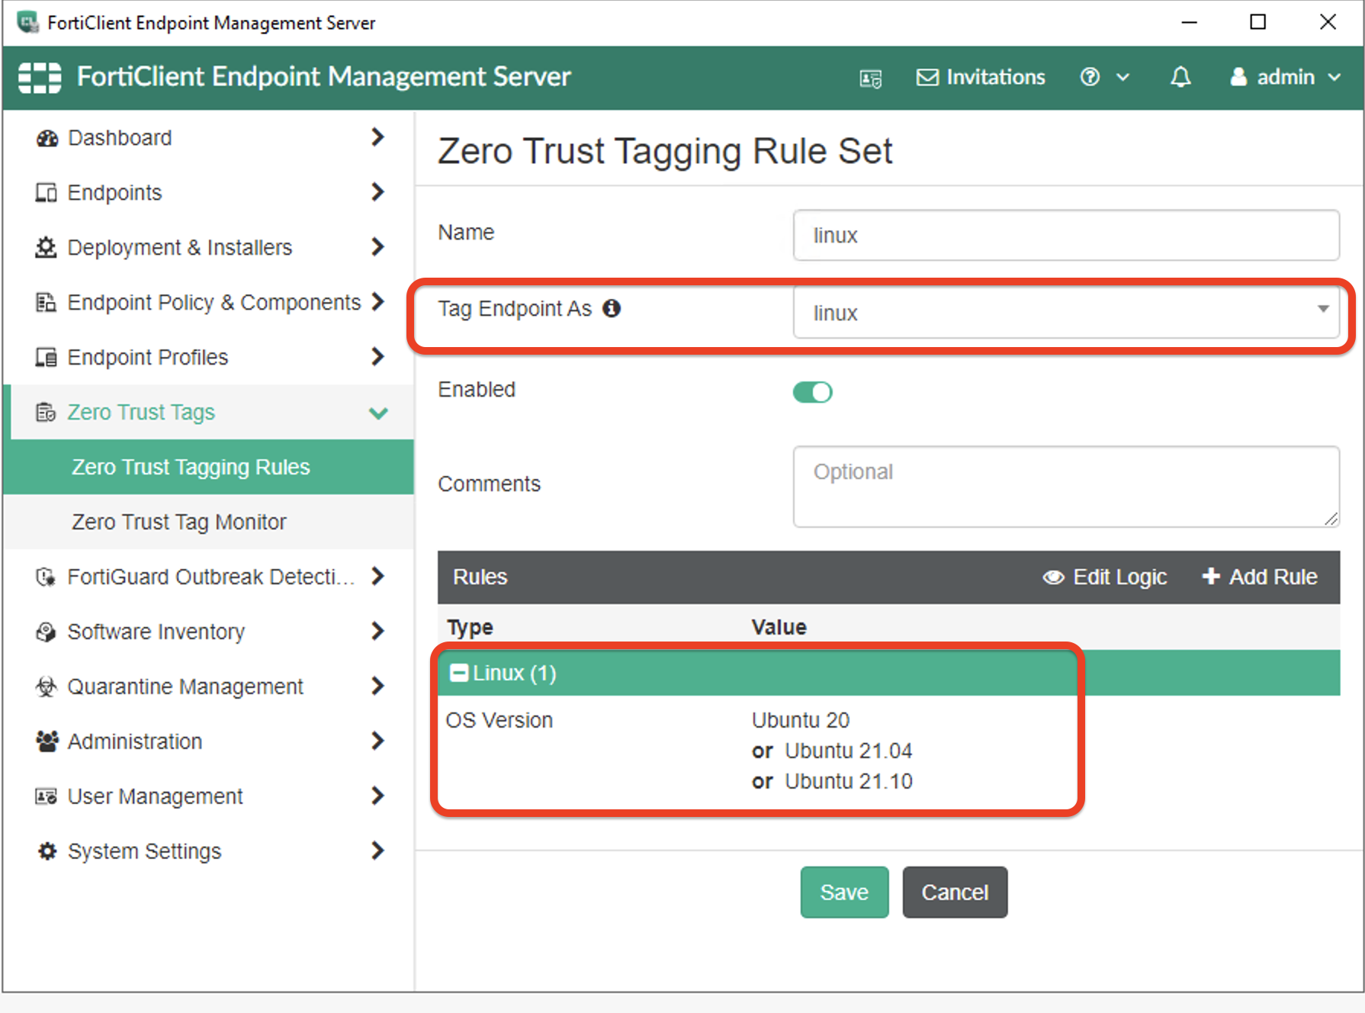Viewport: 1365px width, 1013px height.
Task: Open the Quarantine Management menu
Action: [x=209, y=687]
